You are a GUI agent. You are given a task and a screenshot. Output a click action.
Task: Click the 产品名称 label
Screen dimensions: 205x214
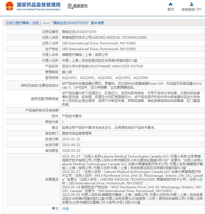(52, 66)
